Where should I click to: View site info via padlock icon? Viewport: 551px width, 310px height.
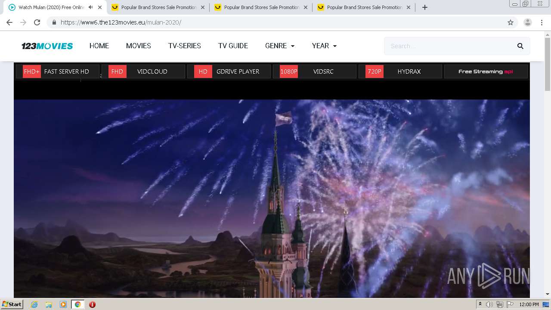[54, 22]
